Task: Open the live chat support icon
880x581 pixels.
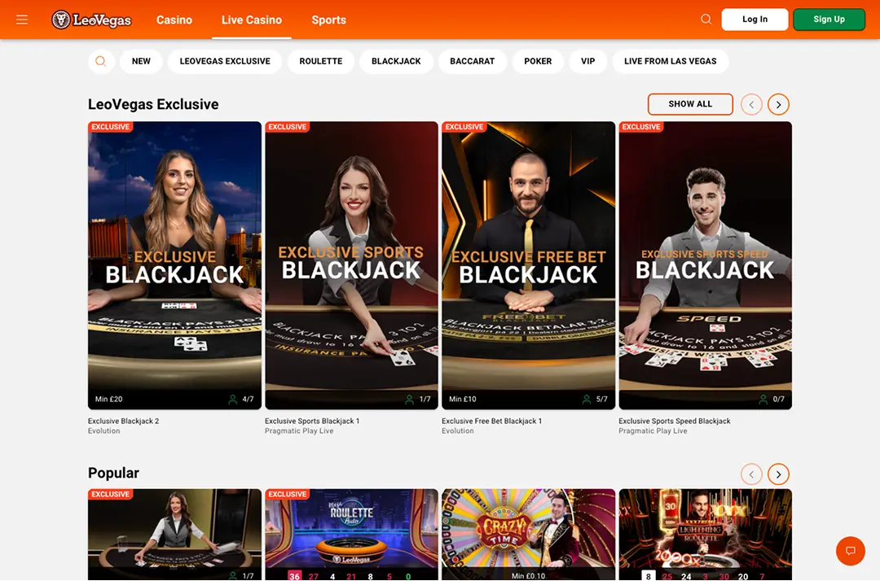Action: pos(850,551)
